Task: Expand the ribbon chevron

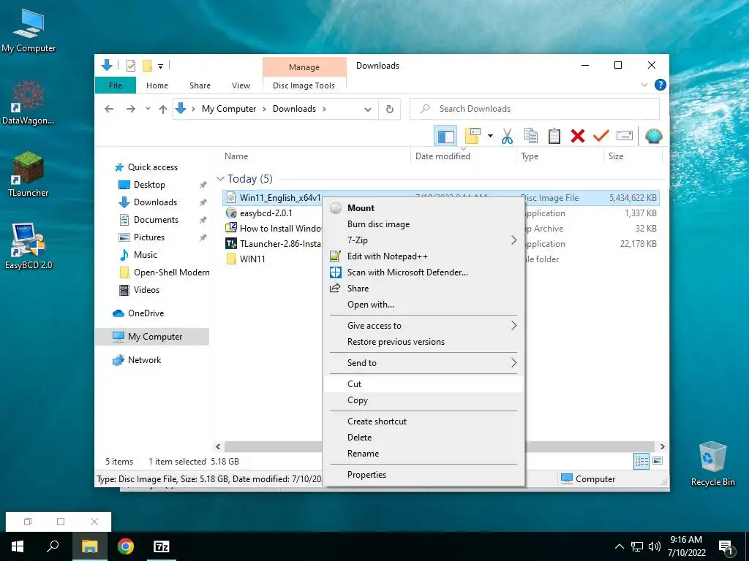Action: coord(644,85)
